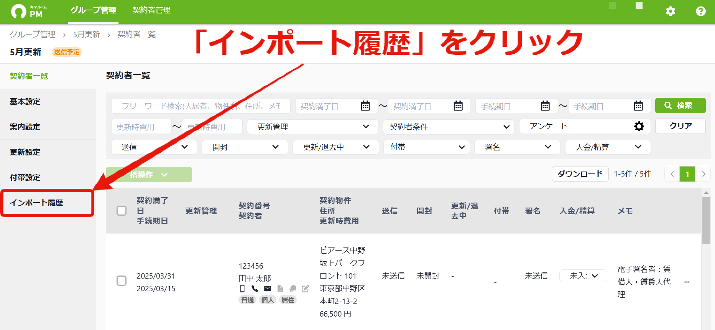Viewport: 715px width, 330px height.
Task: Click the gear icon in アンケート filter
Action: (x=639, y=126)
